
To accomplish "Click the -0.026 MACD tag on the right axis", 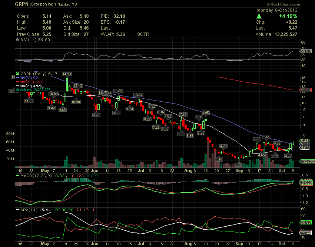I will tap(306, 182).
